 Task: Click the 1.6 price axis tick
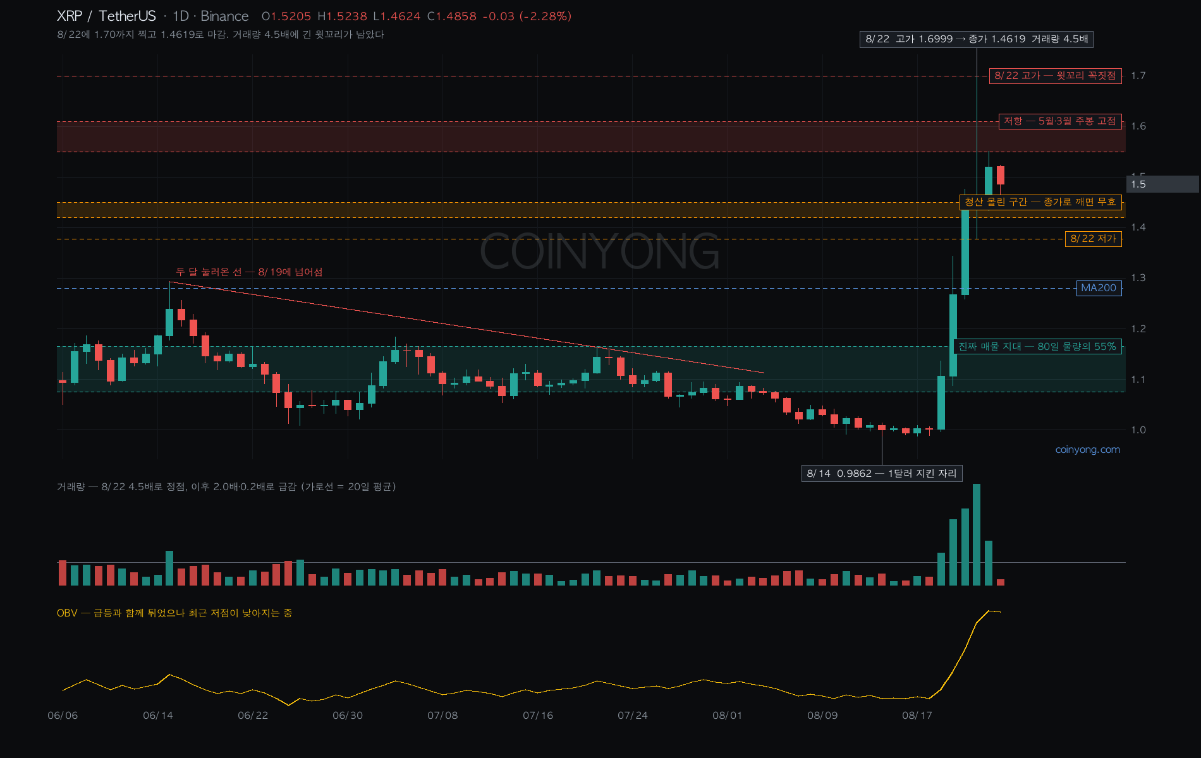pos(1138,126)
